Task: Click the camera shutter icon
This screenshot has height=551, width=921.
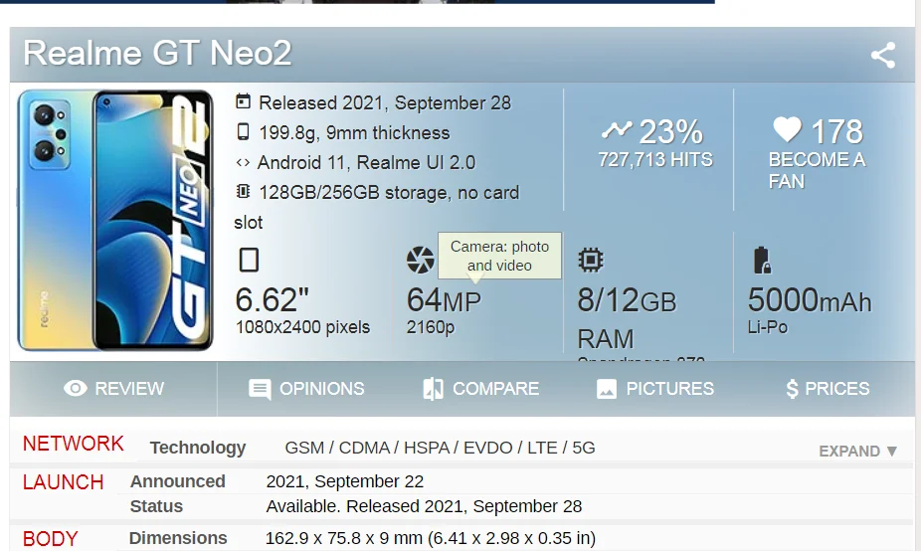Action: [421, 261]
